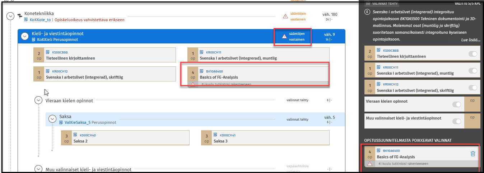Expand Muu valinnaiset kieli- ja viestintäopinnot in plan
This screenshot has height=173, width=484.
(38, 169)
